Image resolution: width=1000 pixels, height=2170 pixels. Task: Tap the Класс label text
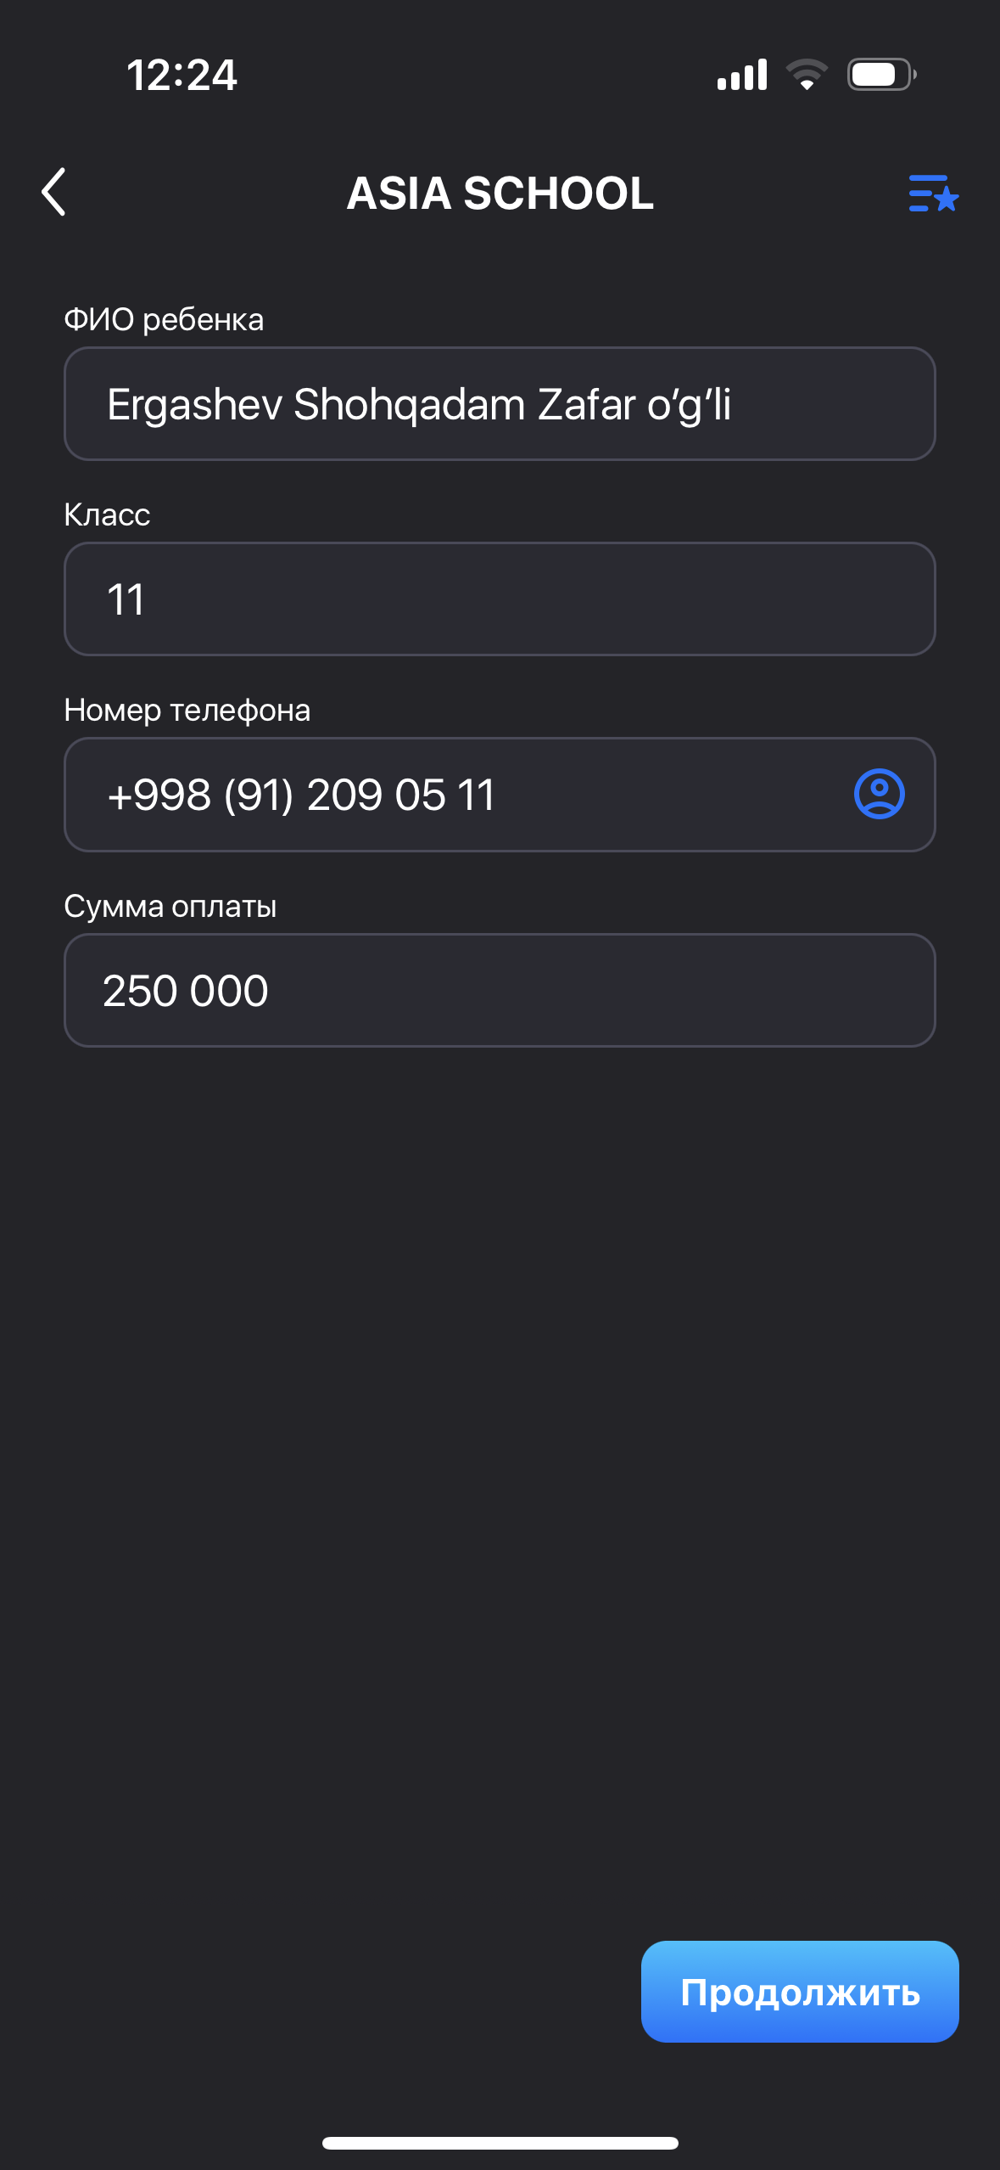[x=107, y=515]
